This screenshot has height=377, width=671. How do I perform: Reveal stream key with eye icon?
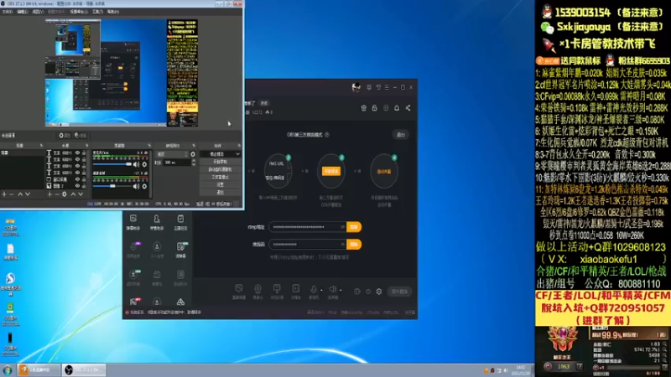342,244
